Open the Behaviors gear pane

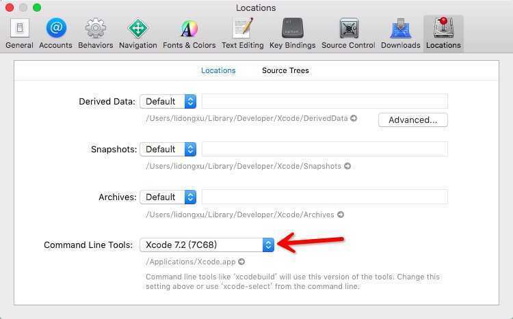(96, 33)
